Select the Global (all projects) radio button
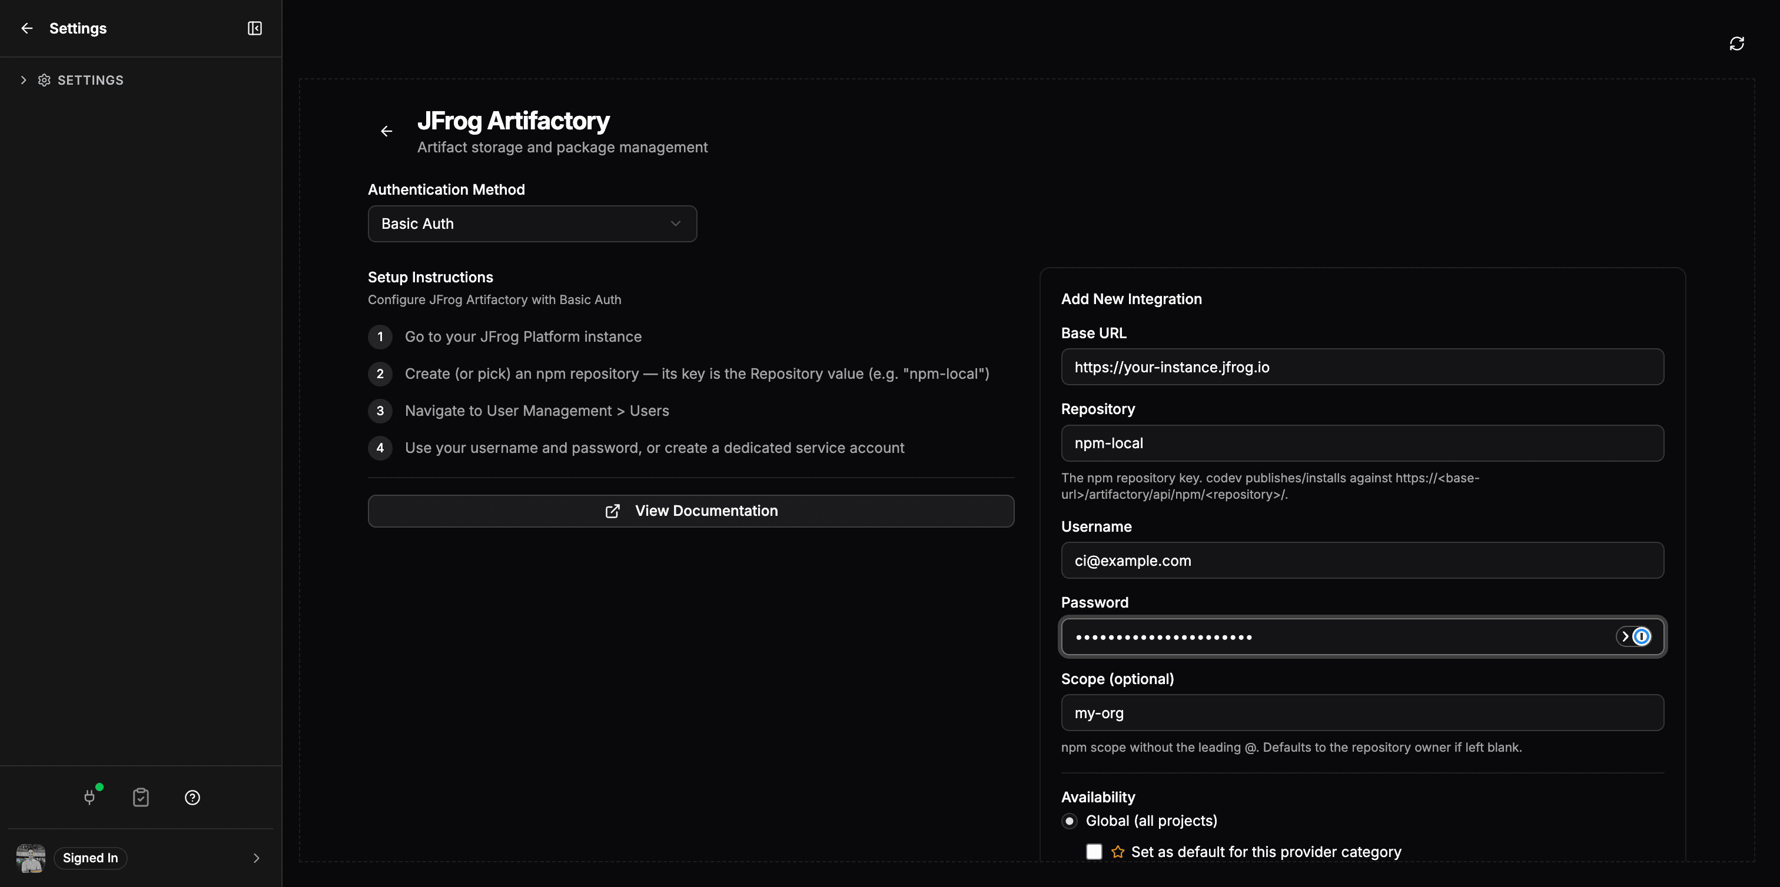The width and height of the screenshot is (1780, 887). [1070, 821]
